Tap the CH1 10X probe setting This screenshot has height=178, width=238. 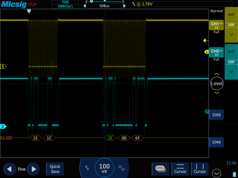(231, 25)
